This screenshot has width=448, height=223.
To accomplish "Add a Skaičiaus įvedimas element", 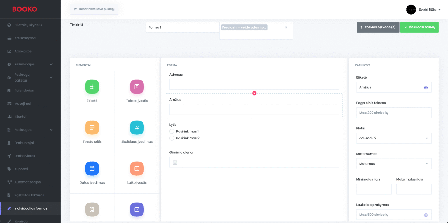I will [x=137, y=128].
